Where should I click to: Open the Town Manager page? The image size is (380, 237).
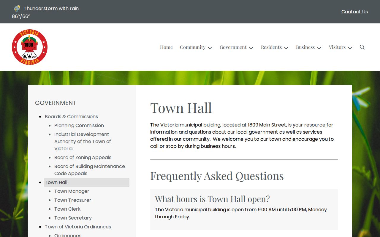[x=72, y=191]
